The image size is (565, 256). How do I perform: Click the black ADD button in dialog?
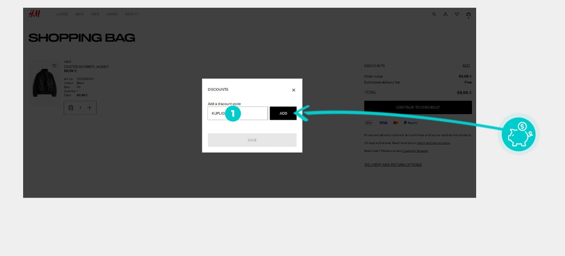click(x=283, y=113)
